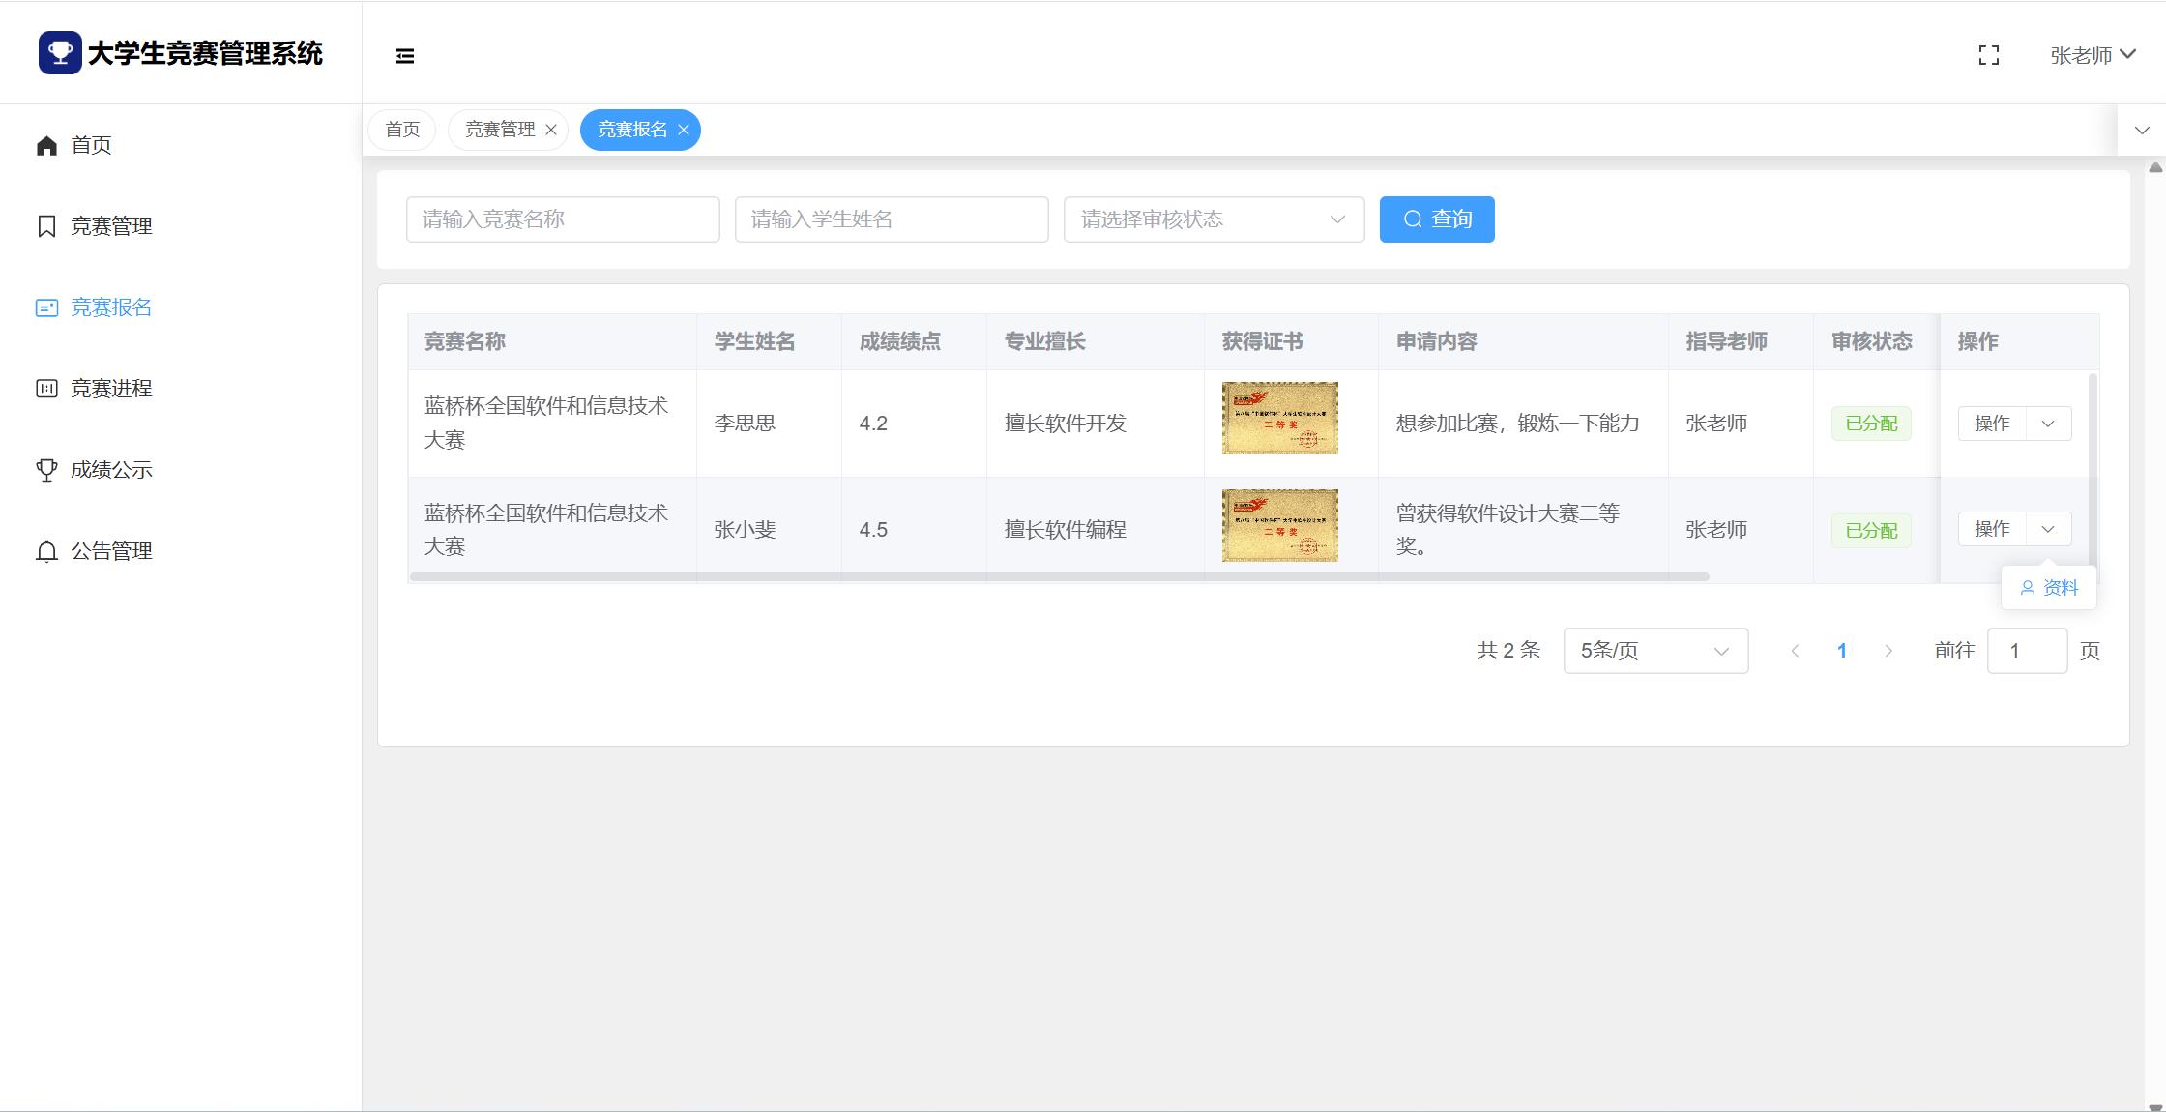Close the 竞赛管理 tab
Viewport: 2166px width, 1112px height.
551,130
